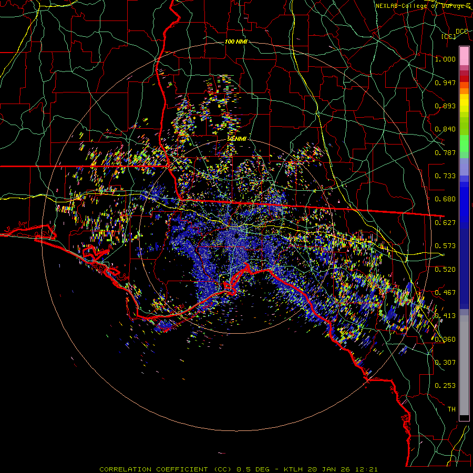
Task: Click the 0.307 color scale value
Action: tap(445, 363)
